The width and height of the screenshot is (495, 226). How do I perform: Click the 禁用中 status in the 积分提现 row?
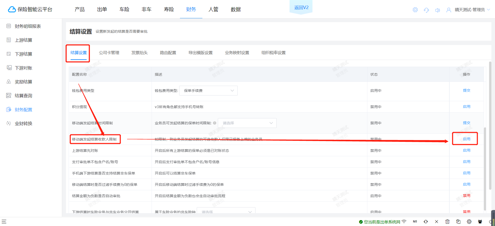click(x=376, y=107)
